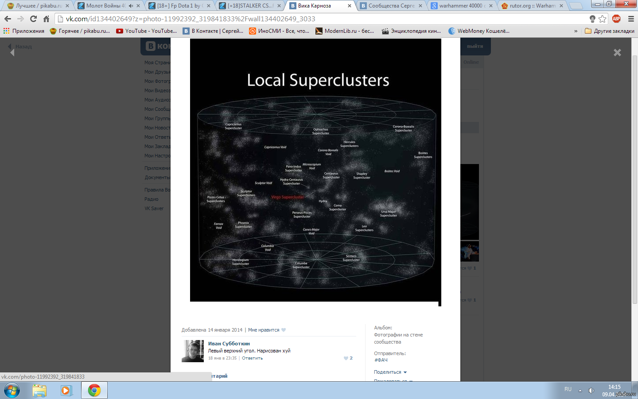Image resolution: width=638 pixels, height=399 pixels.
Task: Reload the current page
Action: (33, 19)
